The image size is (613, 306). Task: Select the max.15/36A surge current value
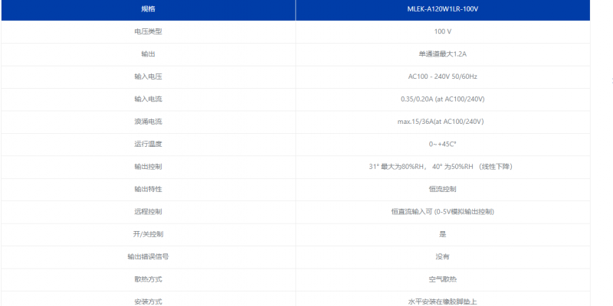441,122
